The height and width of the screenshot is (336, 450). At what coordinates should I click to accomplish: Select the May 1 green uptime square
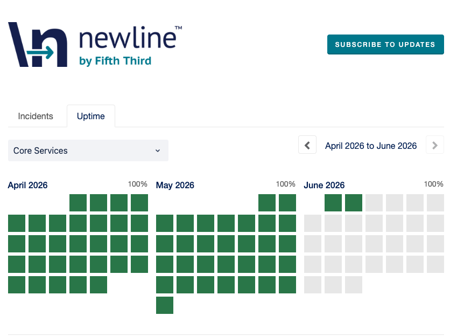coord(267,203)
